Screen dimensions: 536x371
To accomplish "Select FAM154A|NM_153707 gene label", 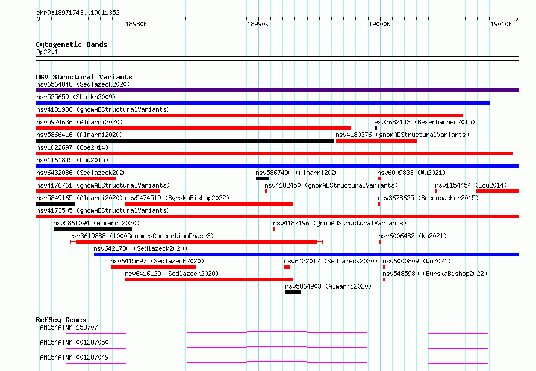I will pyautogui.click(x=67, y=327).
